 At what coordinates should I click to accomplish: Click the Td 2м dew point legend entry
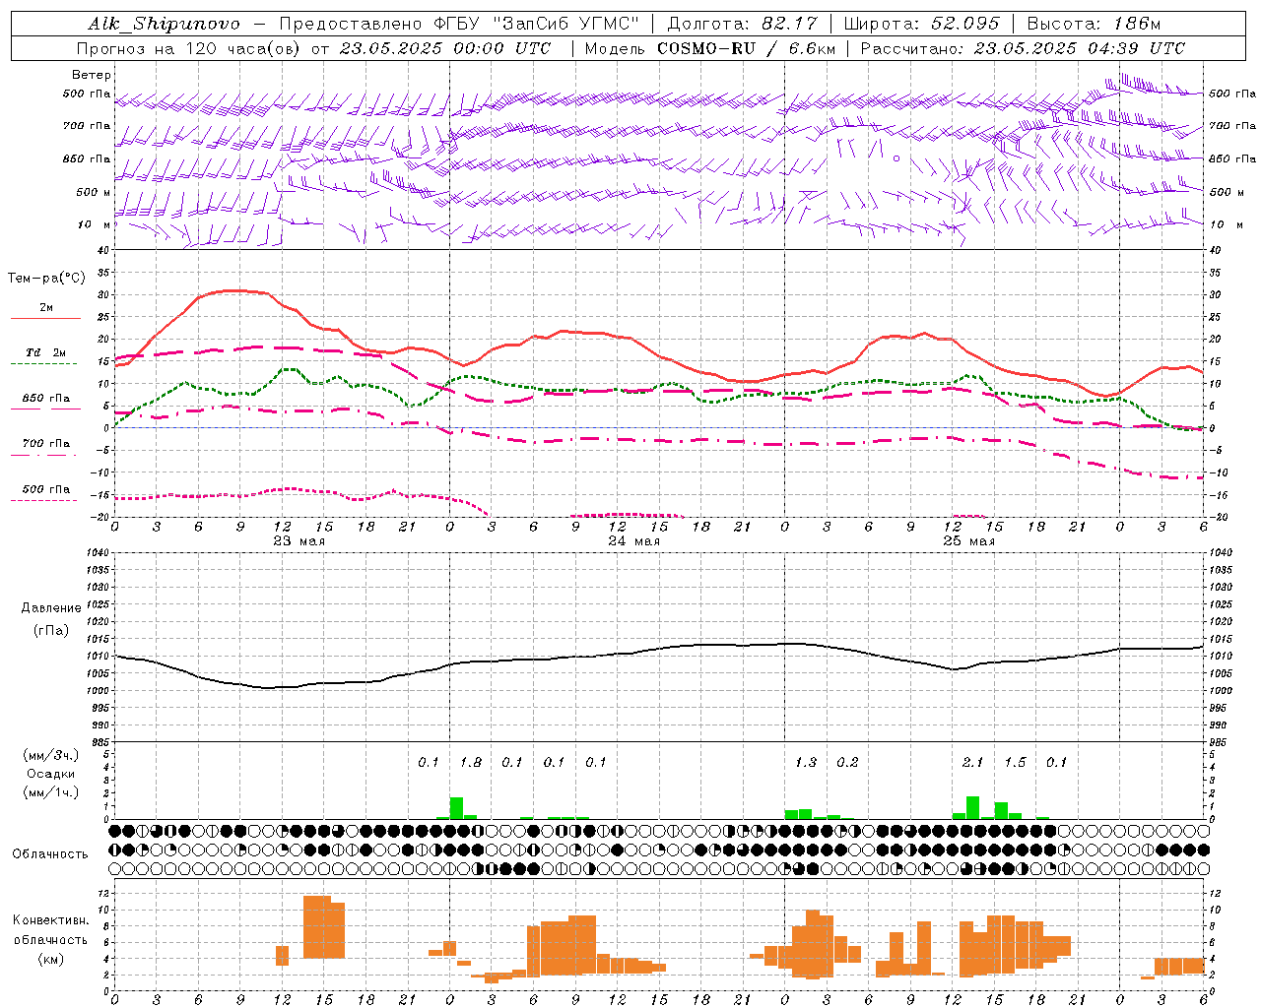point(46,352)
